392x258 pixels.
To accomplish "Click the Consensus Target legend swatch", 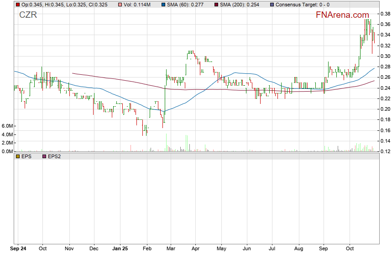I will tap(272, 5).
